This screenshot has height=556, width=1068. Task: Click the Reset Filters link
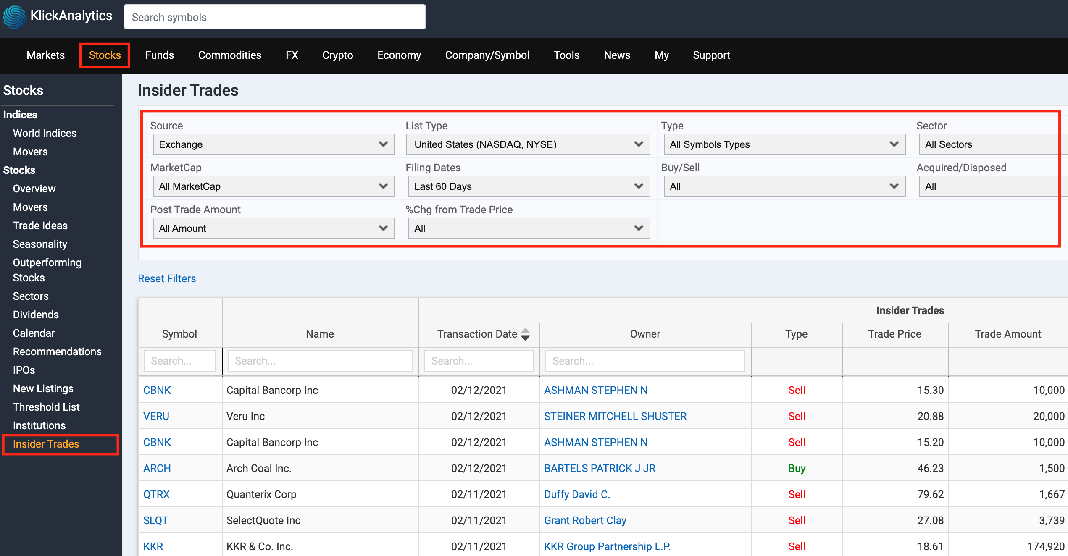[x=167, y=278]
